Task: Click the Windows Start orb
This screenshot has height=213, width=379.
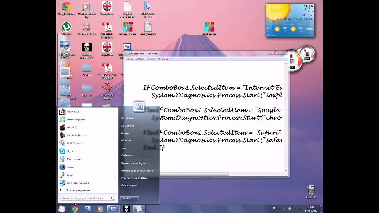Action: [x=62, y=209]
